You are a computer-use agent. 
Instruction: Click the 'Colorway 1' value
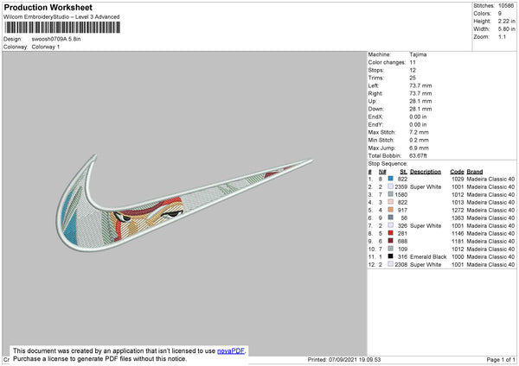(x=46, y=47)
